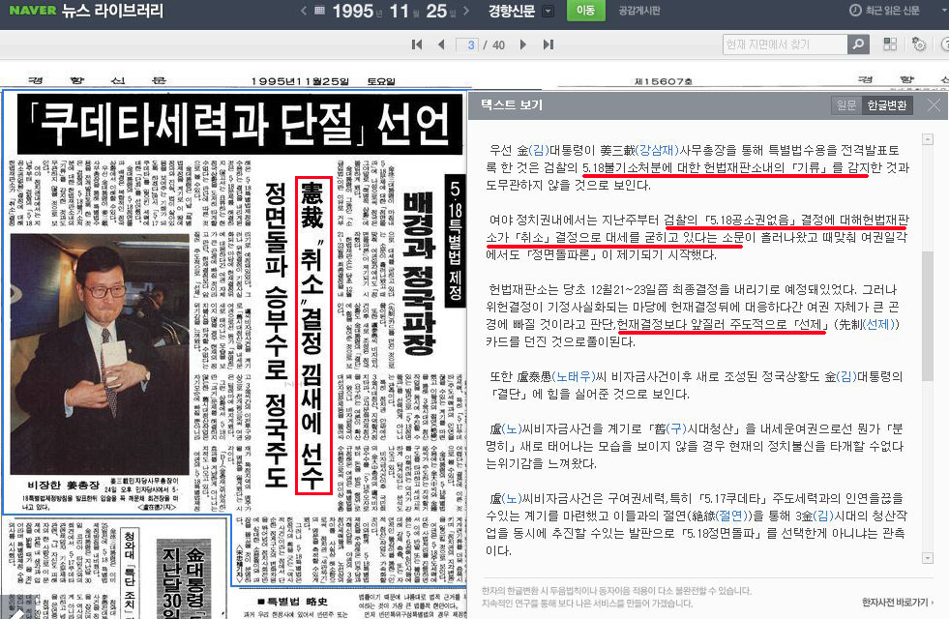
Task: Click text panel scroll up arrow
Action: [927, 140]
